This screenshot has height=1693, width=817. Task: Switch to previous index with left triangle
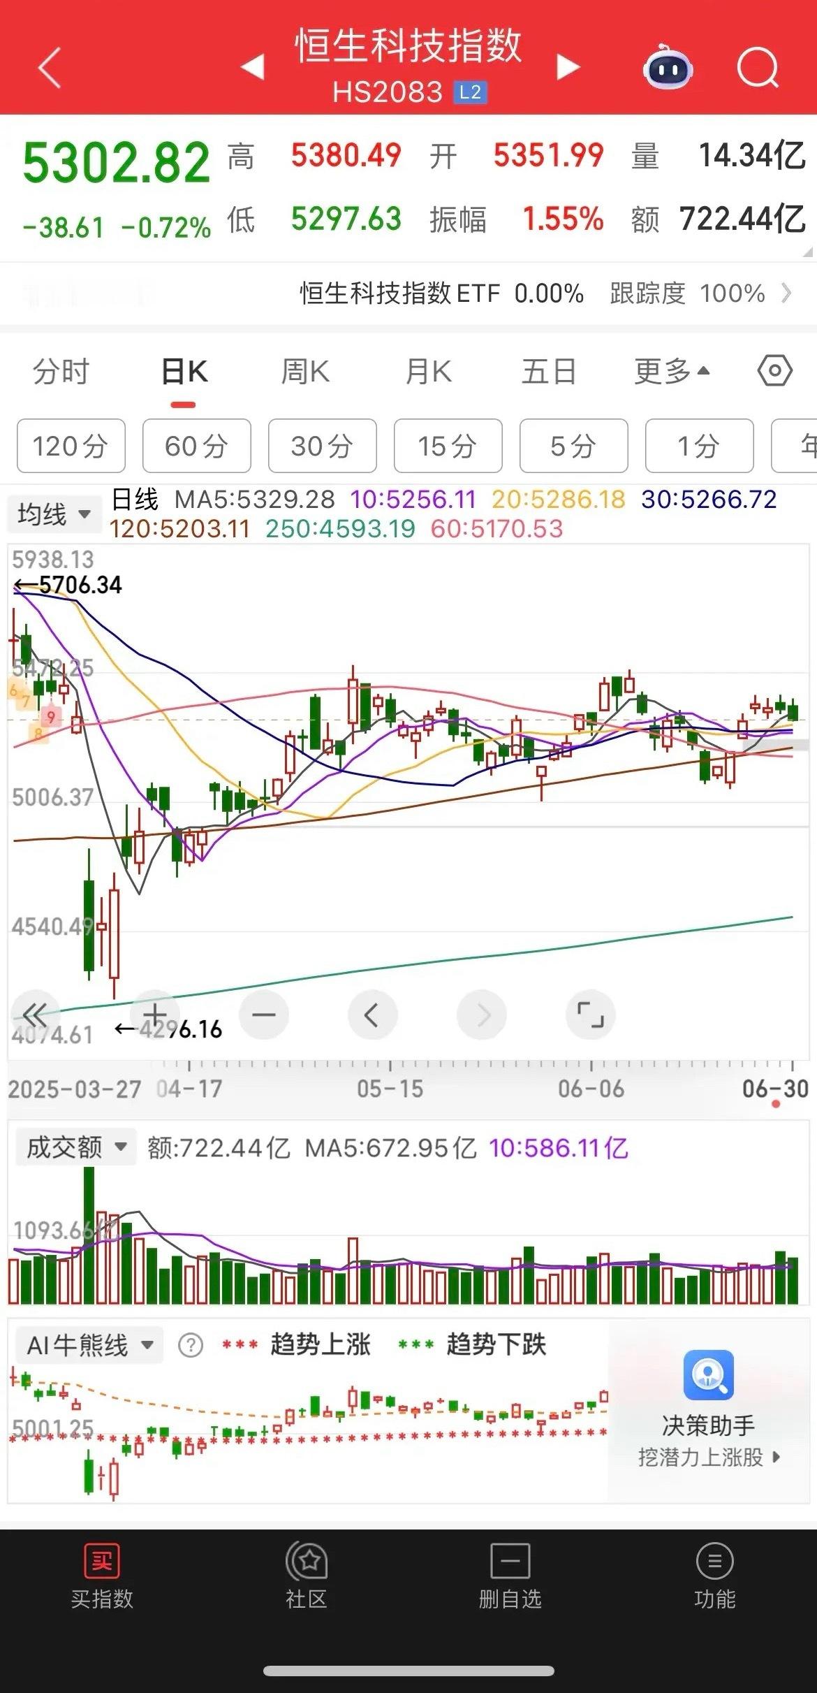[252, 67]
